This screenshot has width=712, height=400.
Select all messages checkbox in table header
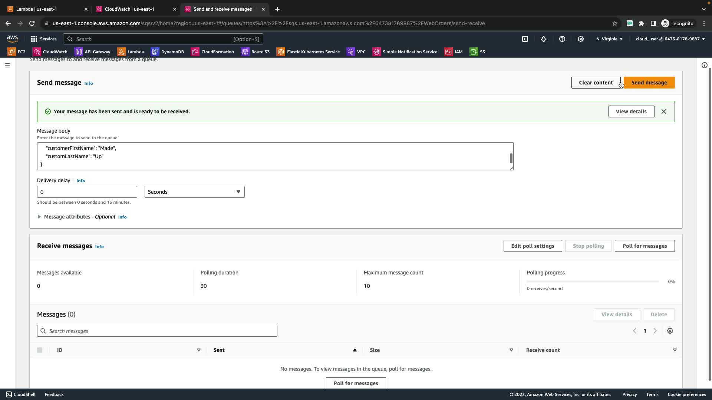tap(40, 350)
